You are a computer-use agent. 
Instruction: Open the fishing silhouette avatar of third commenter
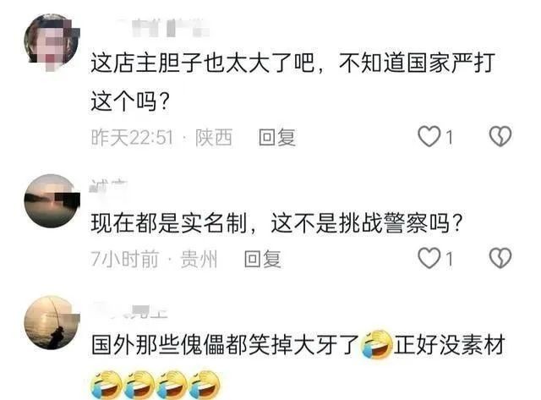(52, 322)
